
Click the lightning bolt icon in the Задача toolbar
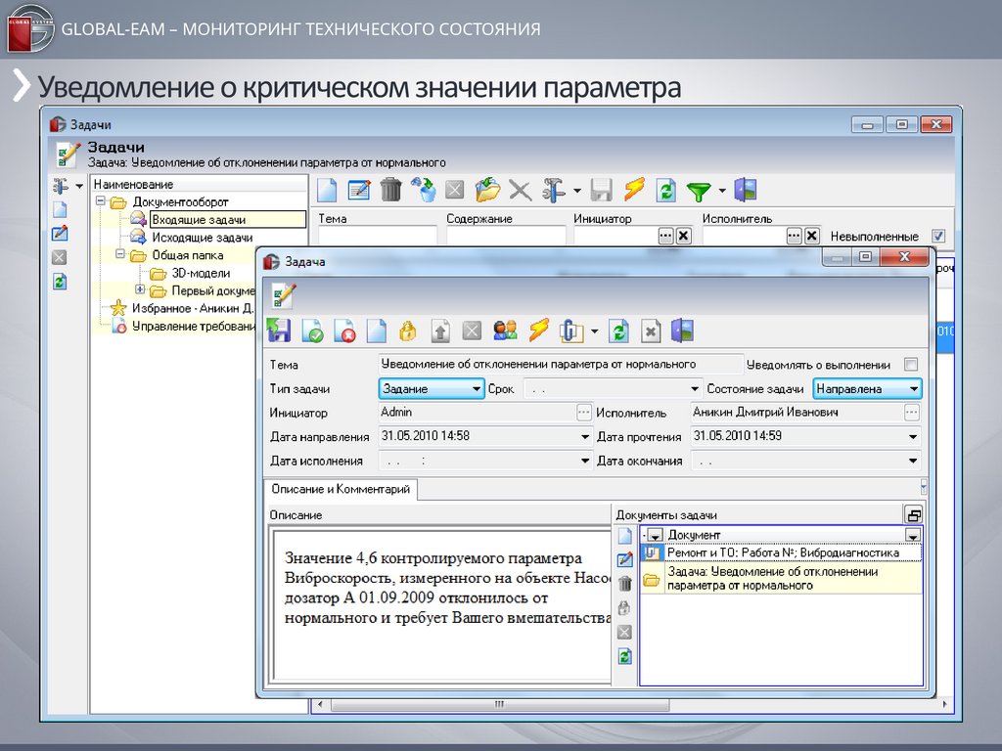coord(538,331)
